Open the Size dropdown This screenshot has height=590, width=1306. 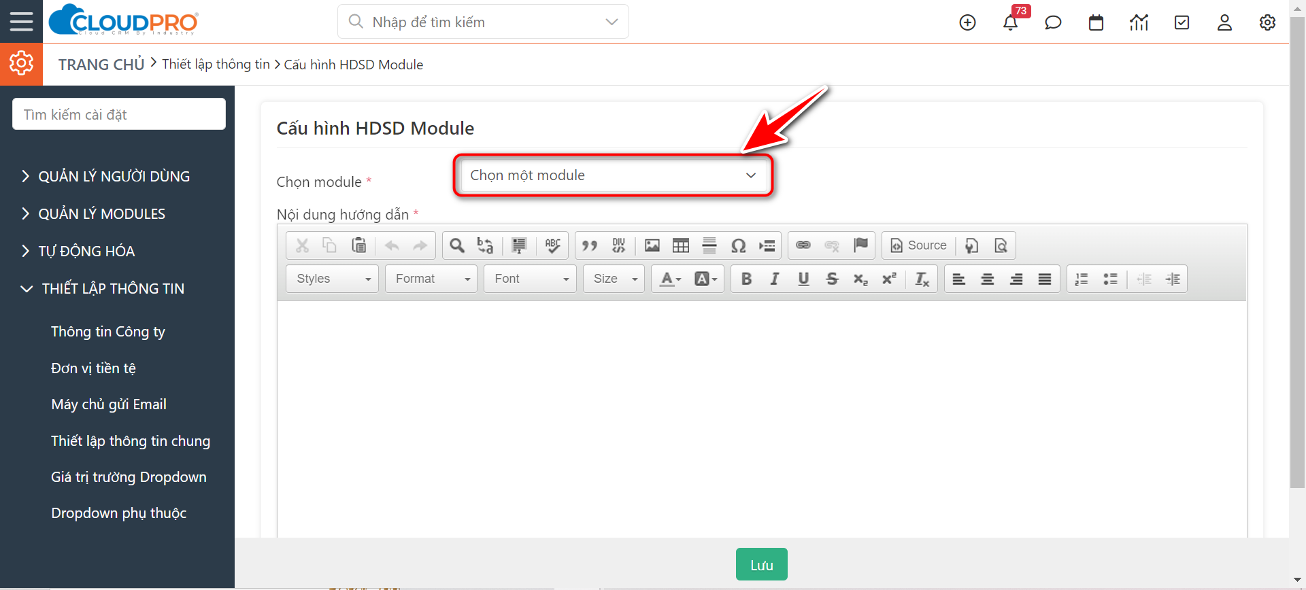click(x=614, y=279)
